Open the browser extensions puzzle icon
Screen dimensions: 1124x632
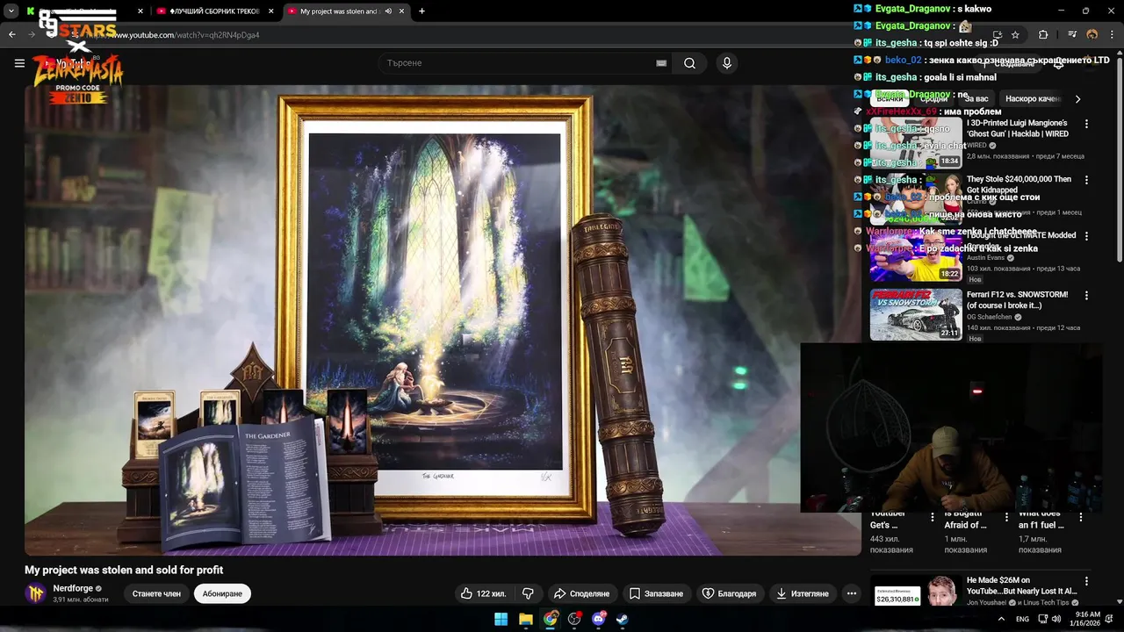click(1043, 35)
